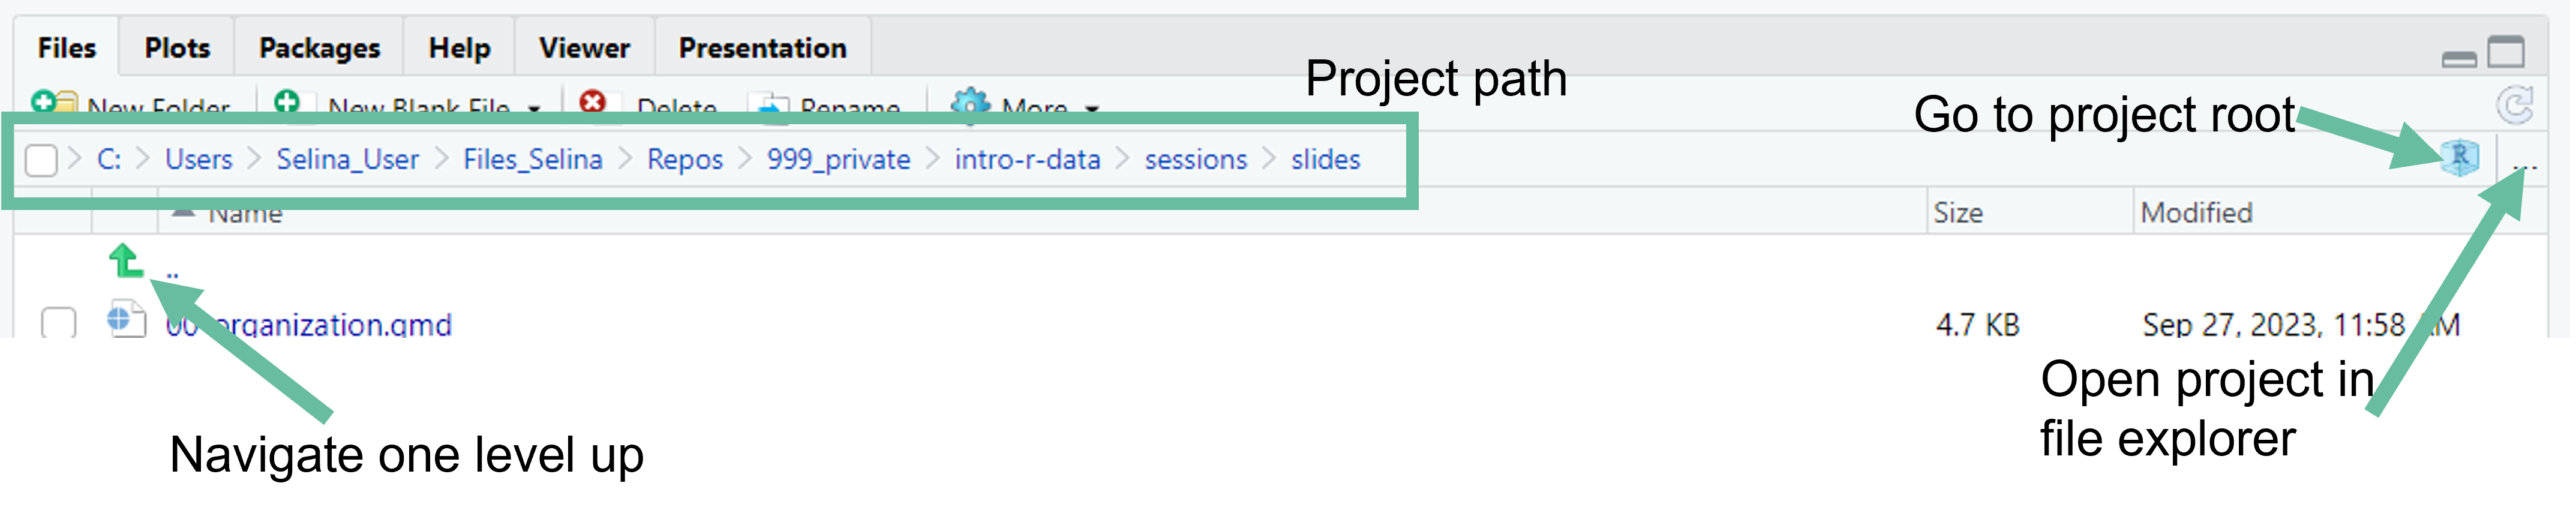The image size is (2576, 513).
Task: Go to project root via R cube icon
Action: tap(2459, 157)
